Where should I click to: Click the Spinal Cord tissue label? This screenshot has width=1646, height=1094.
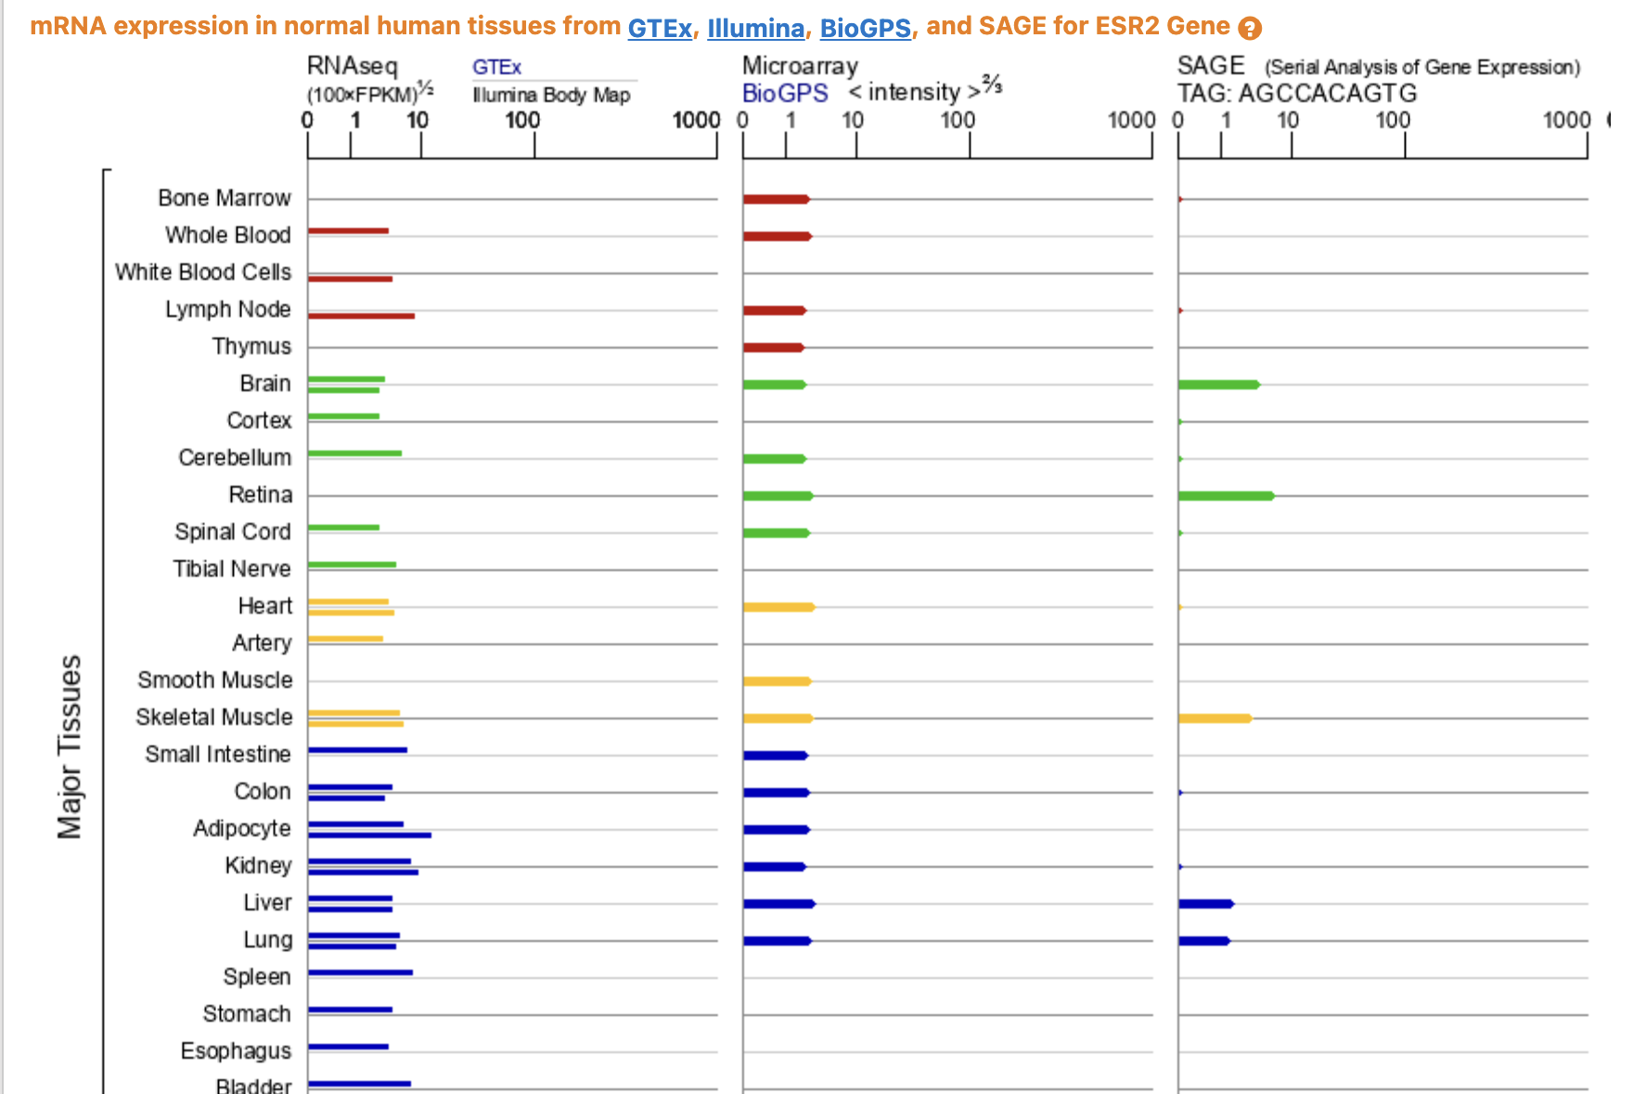pos(233,532)
